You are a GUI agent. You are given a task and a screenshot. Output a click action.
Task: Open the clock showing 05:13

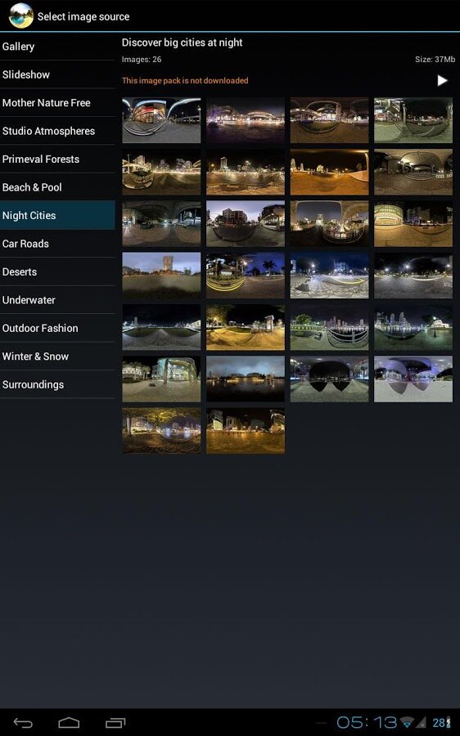tap(367, 722)
